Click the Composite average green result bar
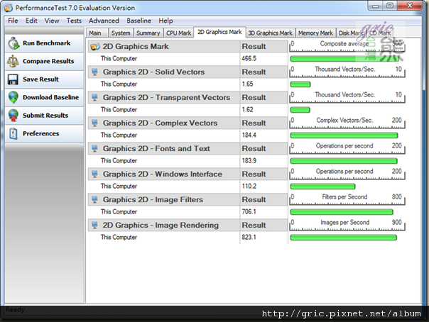The height and width of the screenshot is (322, 429). (344, 59)
